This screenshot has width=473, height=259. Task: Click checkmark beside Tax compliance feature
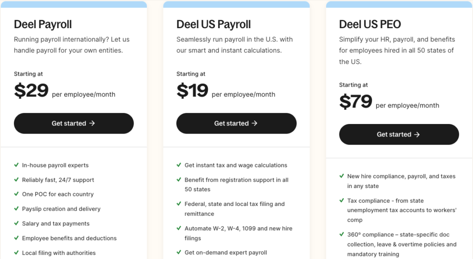click(341, 200)
